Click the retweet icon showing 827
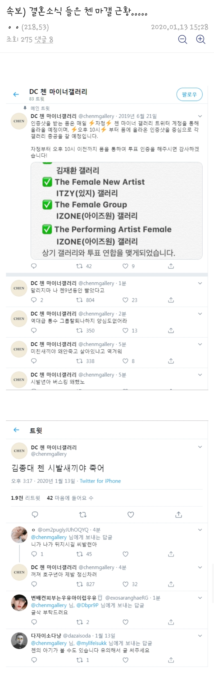The image size is (214, 681). pyautogui.click(x=80, y=584)
